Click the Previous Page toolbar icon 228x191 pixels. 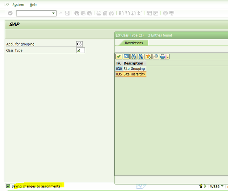coord(128,13)
